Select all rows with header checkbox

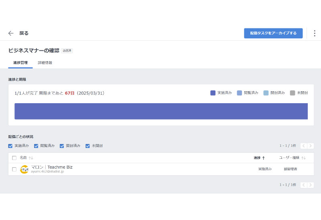14,158
